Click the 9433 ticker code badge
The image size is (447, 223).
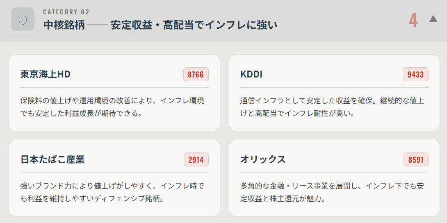[415, 75]
